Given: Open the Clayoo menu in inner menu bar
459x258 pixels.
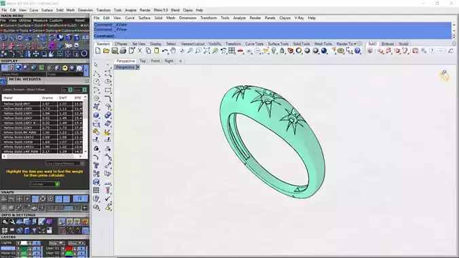Looking at the screenshot, I should tap(284, 18).
